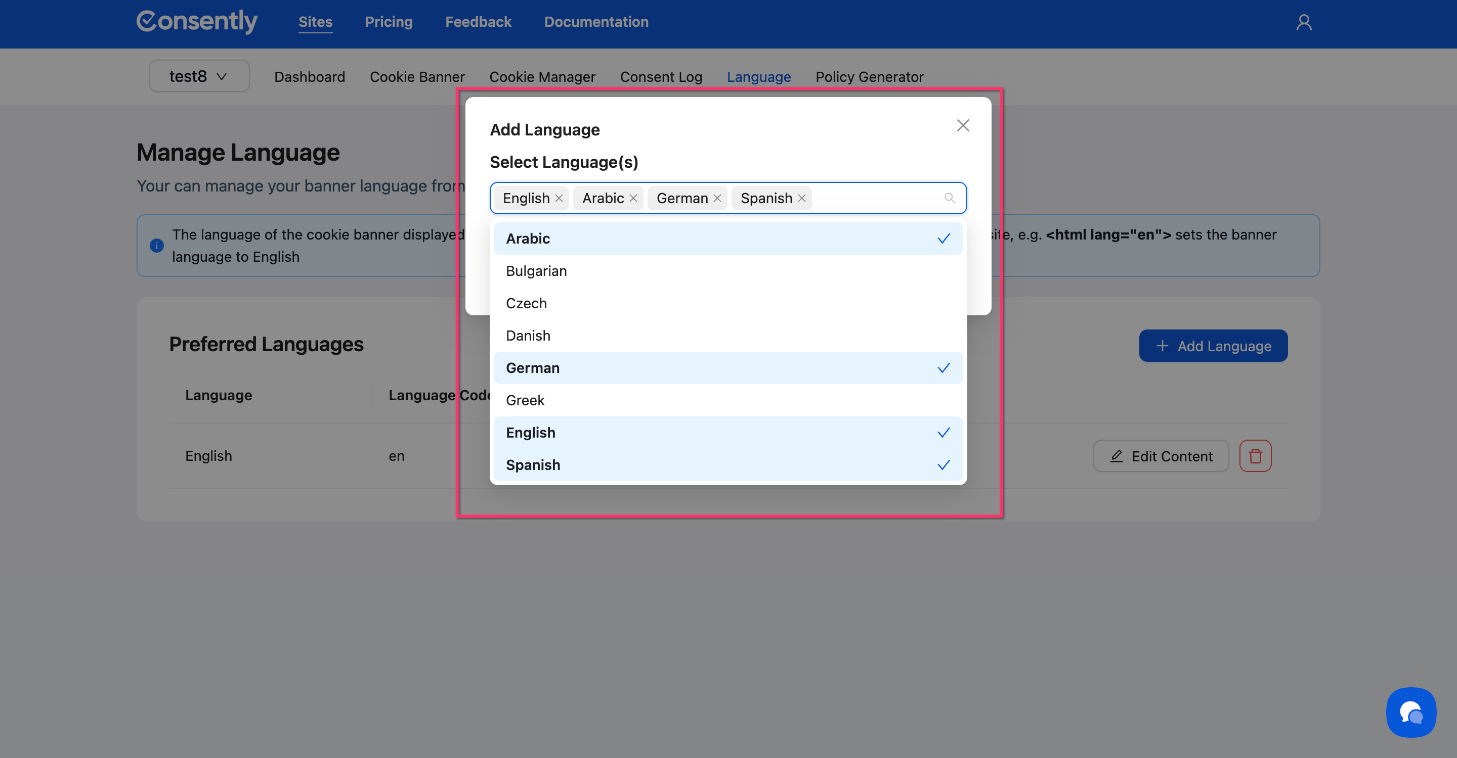Click inside the Select Language(s) input field
The height and width of the screenshot is (758, 1457).
[x=877, y=198]
